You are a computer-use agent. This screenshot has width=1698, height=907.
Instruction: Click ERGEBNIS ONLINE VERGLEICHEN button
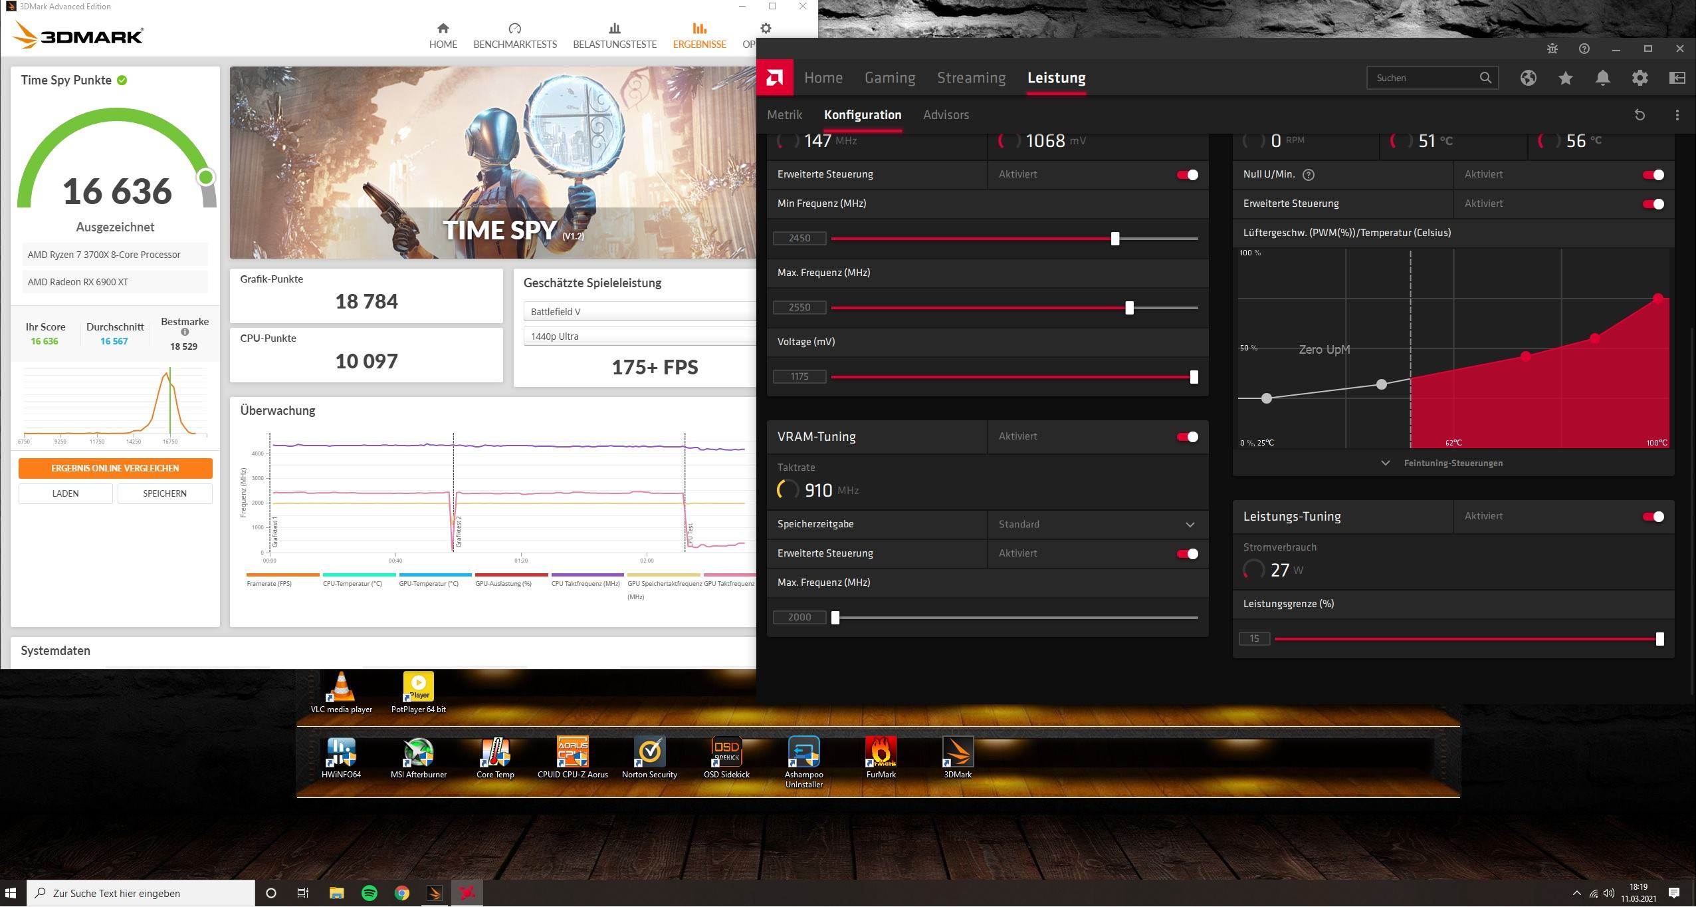point(116,468)
